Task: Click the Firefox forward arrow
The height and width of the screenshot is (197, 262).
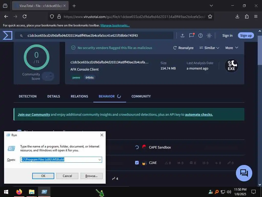Action: 15,16
